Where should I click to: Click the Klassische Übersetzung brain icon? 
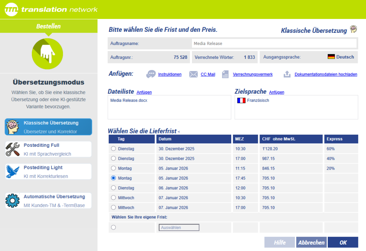[x=13, y=127]
